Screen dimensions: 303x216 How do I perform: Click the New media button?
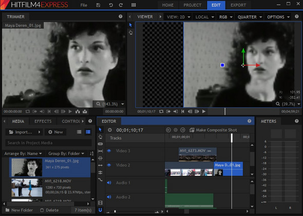point(55,132)
